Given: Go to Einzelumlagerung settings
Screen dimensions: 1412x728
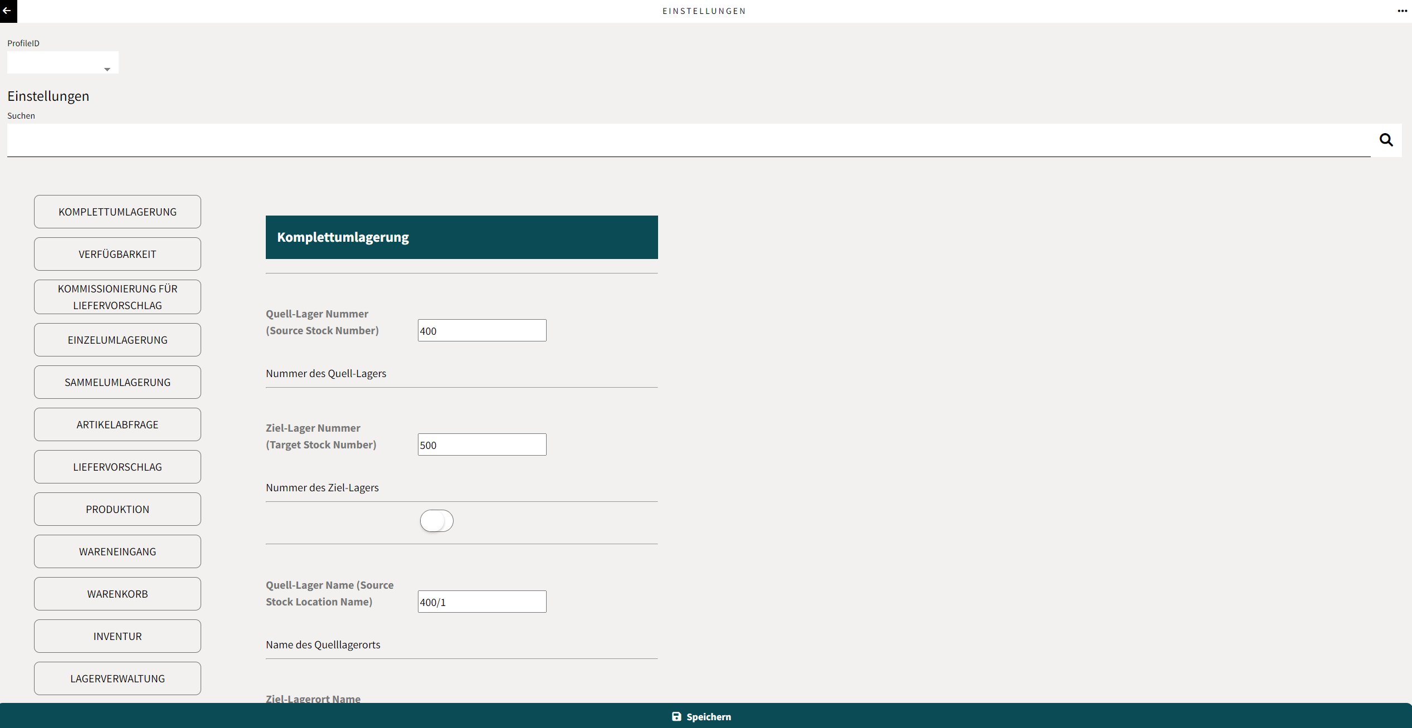Looking at the screenshot, I should tap(118, 340).
